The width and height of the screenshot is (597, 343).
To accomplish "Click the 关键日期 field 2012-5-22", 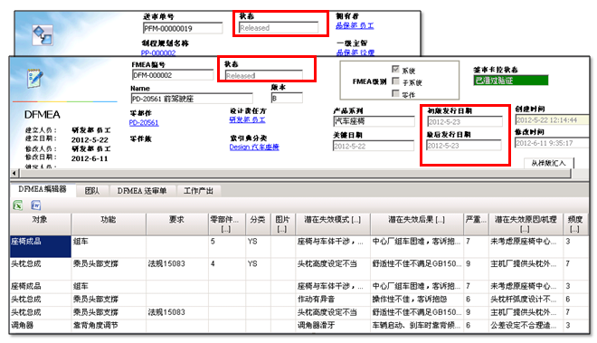I will pyautogui.click(x=373, y=146).
